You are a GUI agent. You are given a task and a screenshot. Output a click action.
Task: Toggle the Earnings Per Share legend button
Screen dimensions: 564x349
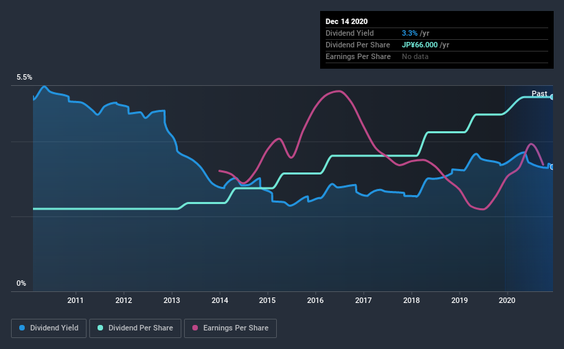tap(230, 328)
